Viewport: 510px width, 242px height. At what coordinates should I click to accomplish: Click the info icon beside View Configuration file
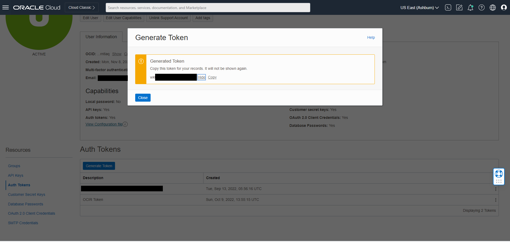click(125, 124)
